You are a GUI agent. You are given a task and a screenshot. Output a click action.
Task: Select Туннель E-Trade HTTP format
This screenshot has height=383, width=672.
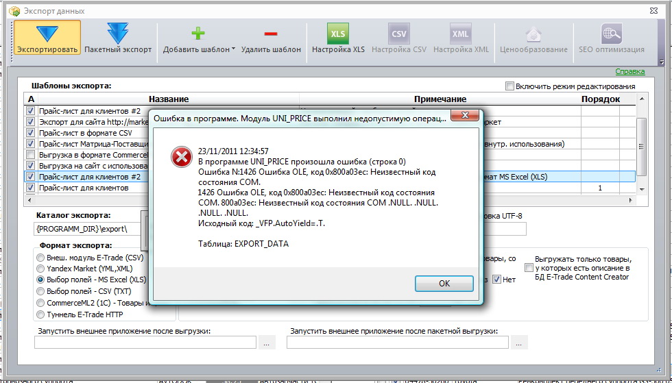pos(40,314)
